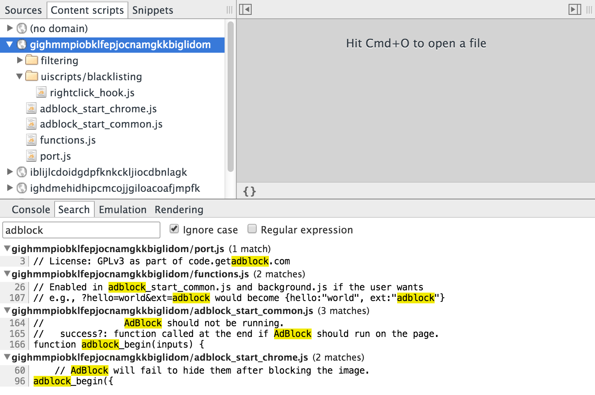Image resolution: width=595 pixels, height=395 pixels.
Task: Switch to the Sources tab
Action: 23,10
